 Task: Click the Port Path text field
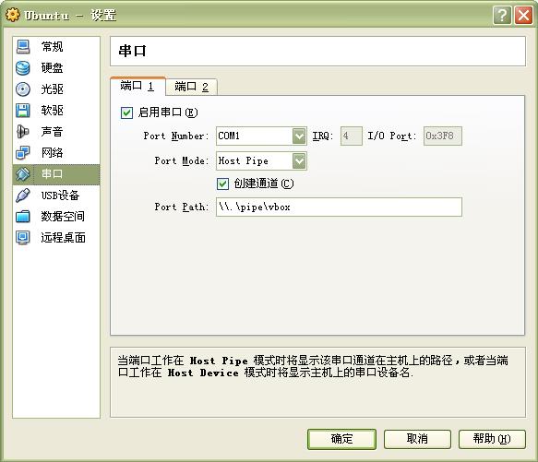[339, 207]
